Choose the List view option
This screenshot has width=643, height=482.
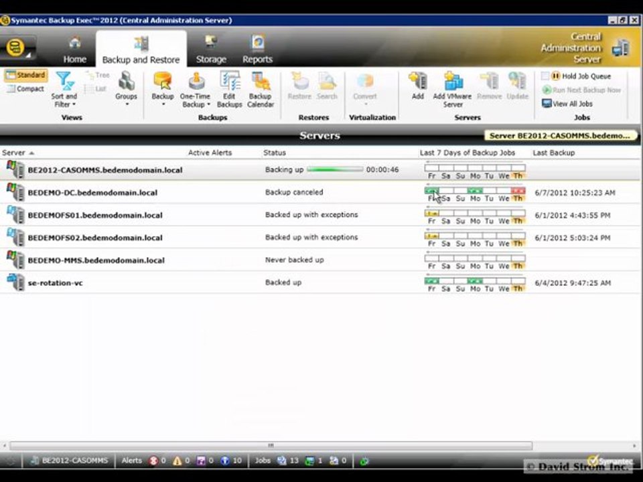(x=95, y=88)
